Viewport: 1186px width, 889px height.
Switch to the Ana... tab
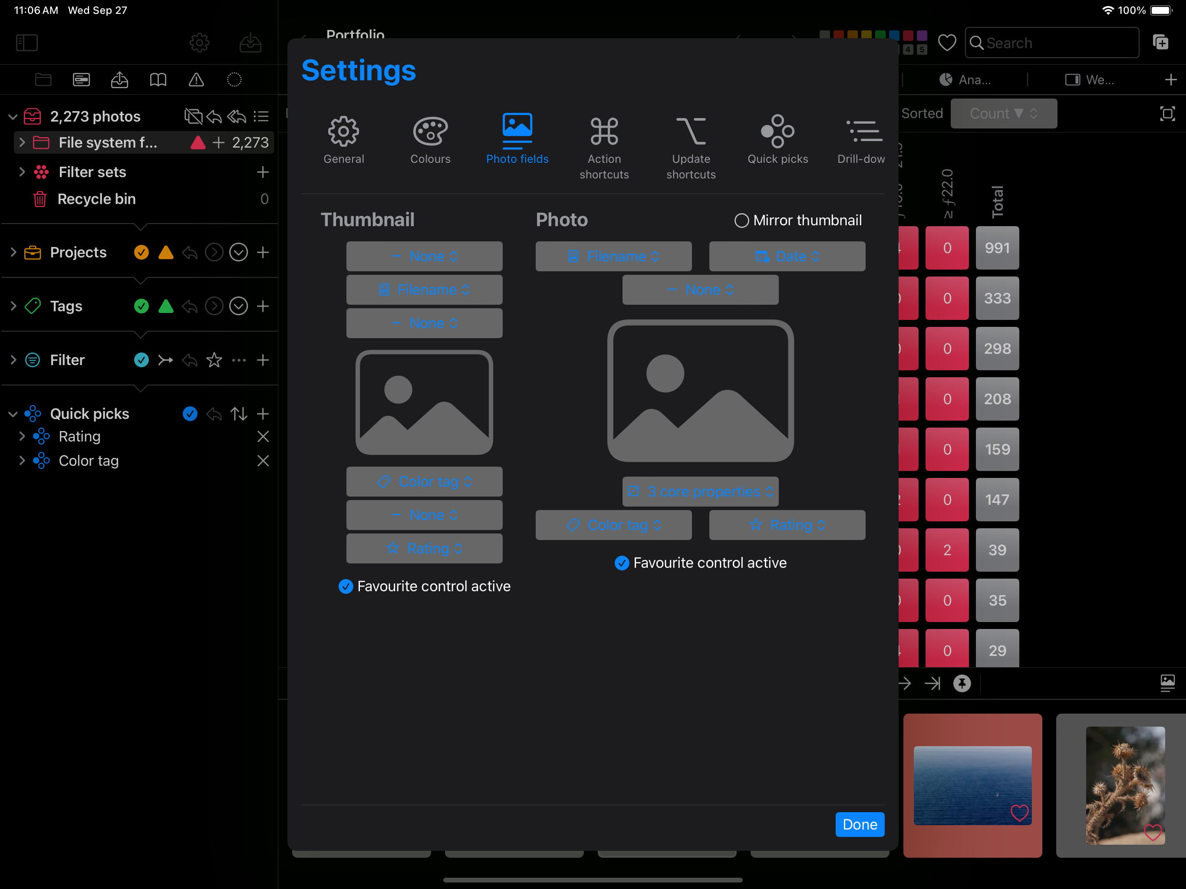coord(965,80)
